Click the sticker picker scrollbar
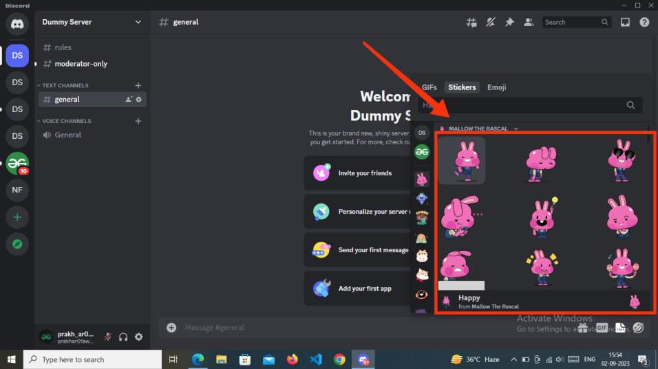The image size is (658, 369). pyautogui.click(x=648, y=135)
